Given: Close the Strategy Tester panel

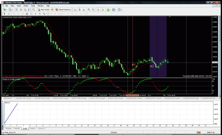Looking at the screenshot, I should (2, 102).
